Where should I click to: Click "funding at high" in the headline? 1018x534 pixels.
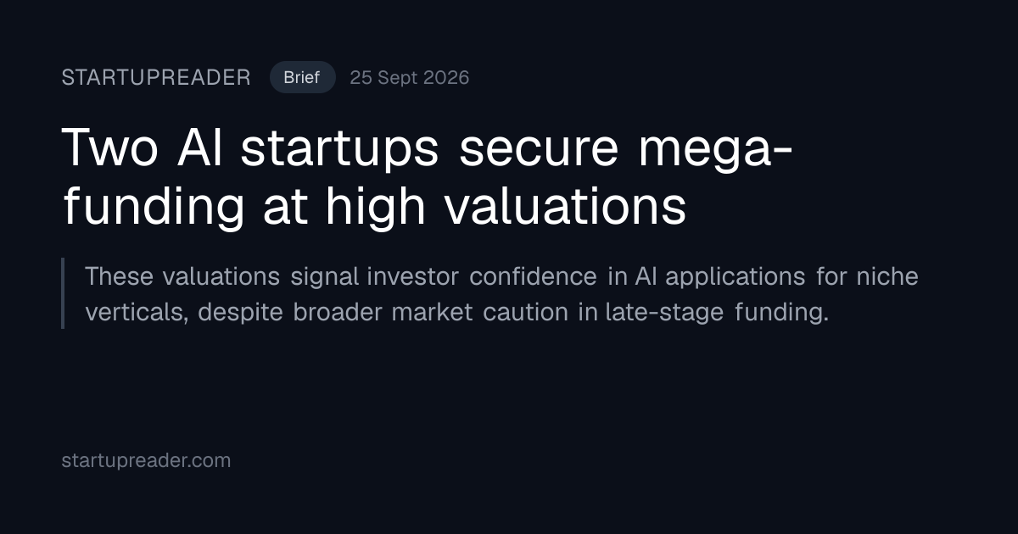pos(244,206)
